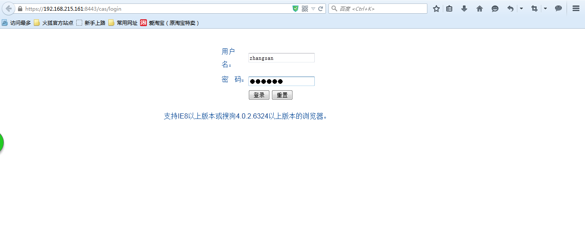The width and height of the screenshot is (585, 234).
Task: Click the password input field
Action: tap(281, 81)
